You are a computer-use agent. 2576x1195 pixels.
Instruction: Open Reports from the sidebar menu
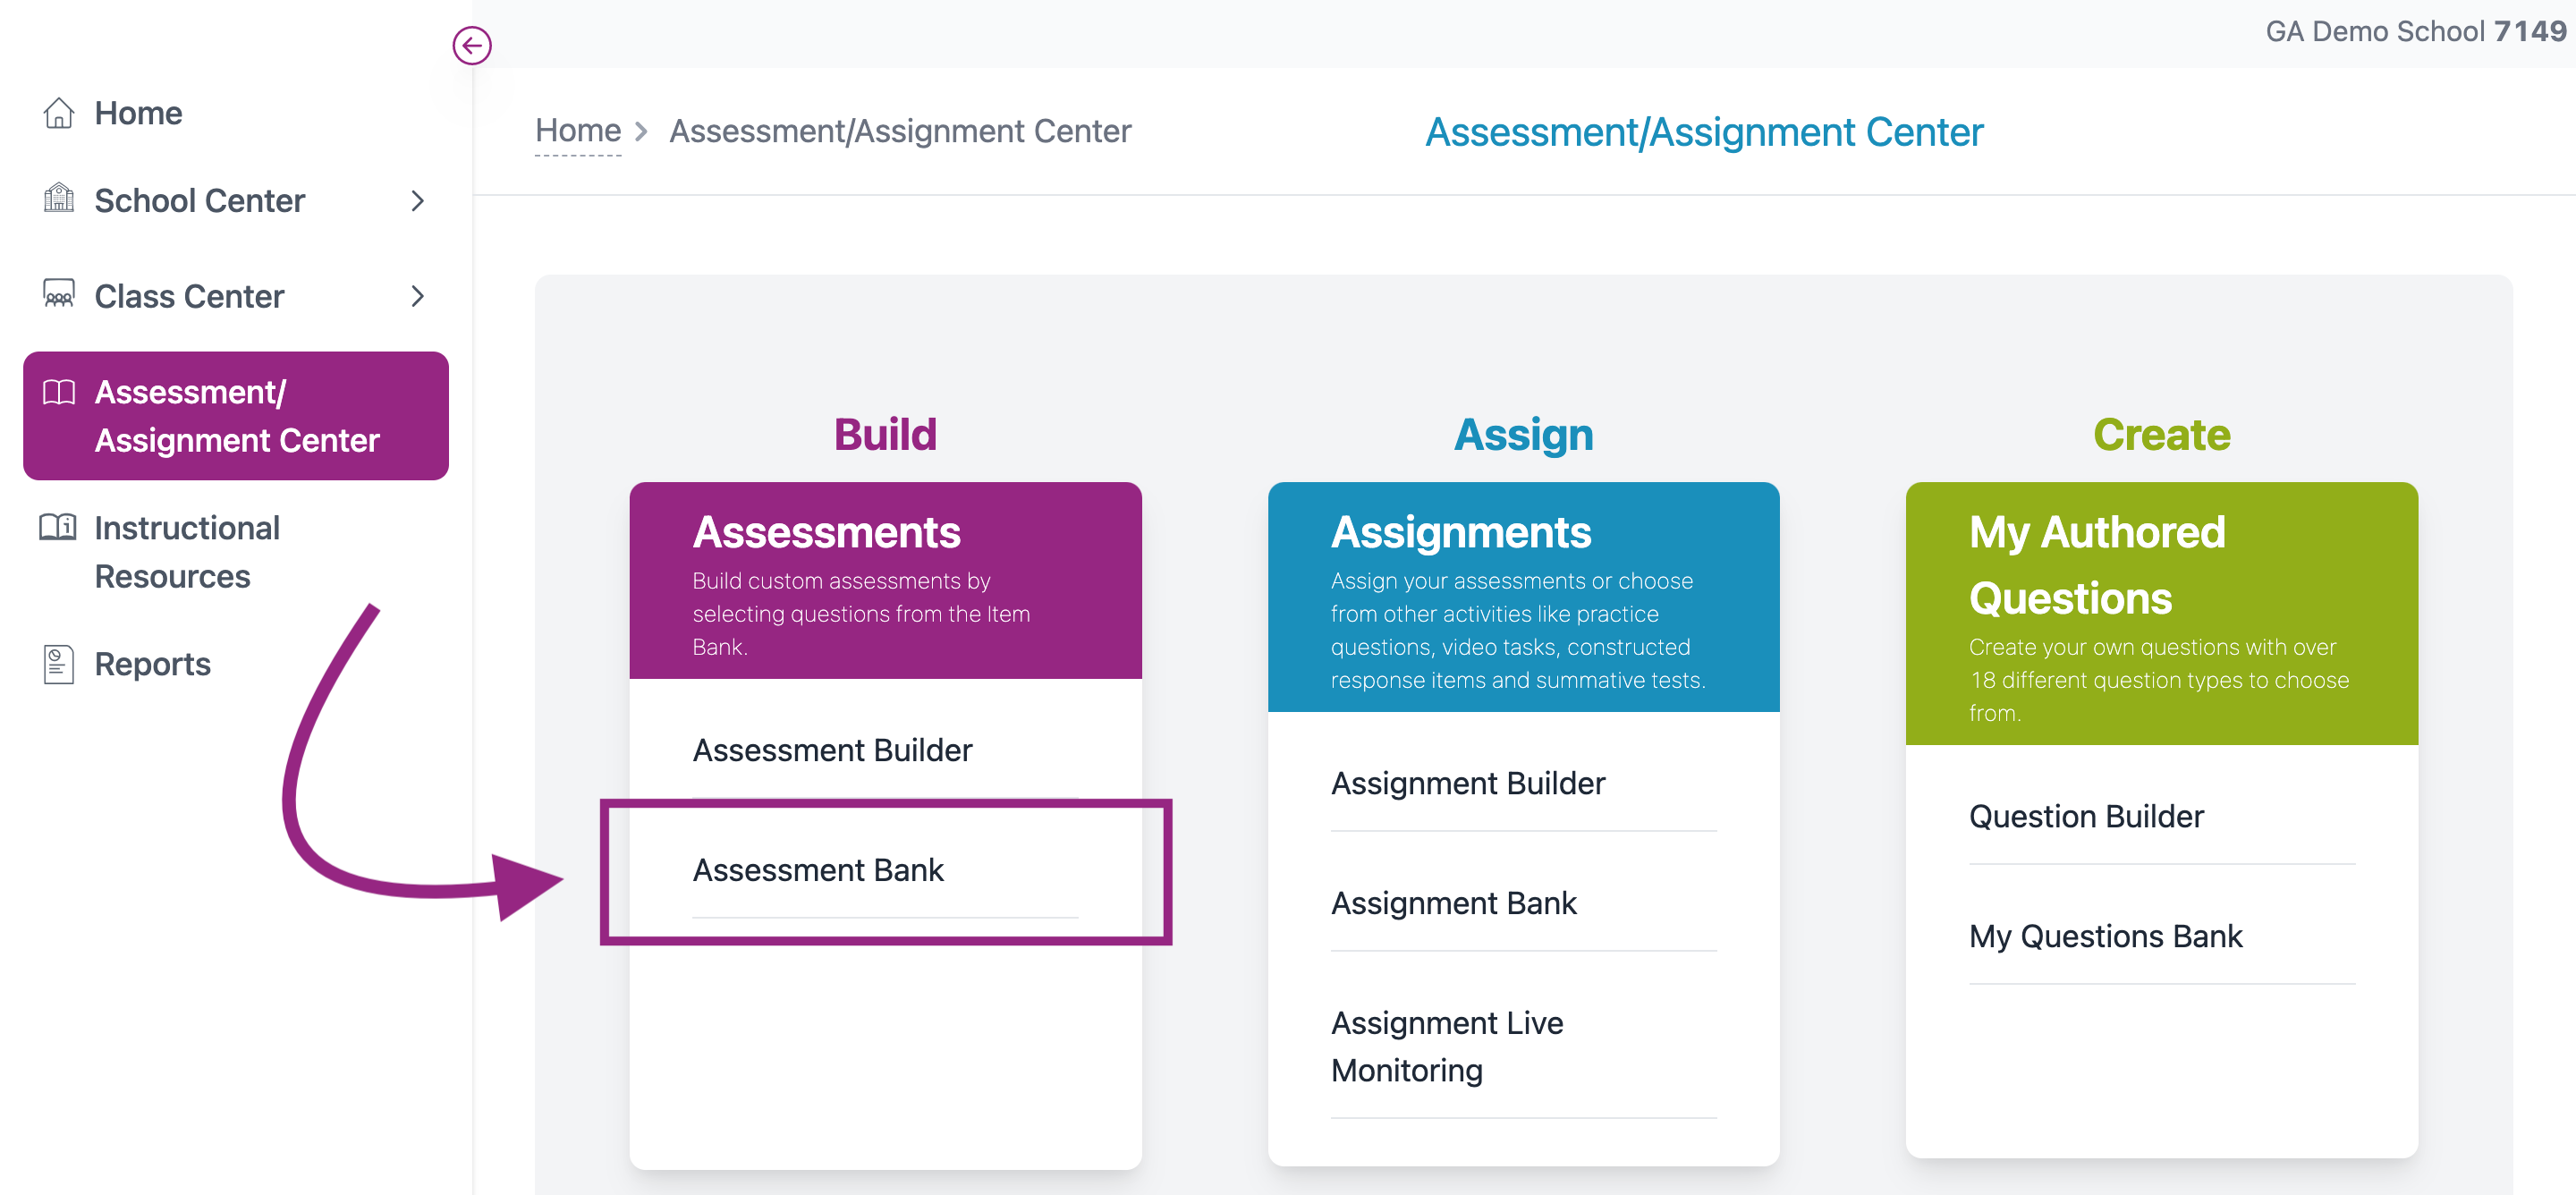(x=152, y=664)
